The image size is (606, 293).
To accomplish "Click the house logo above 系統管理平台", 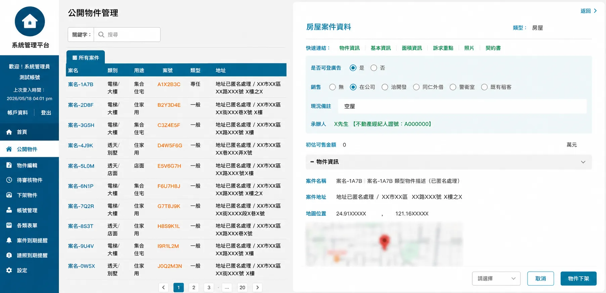I will click(x=30, y=22).
